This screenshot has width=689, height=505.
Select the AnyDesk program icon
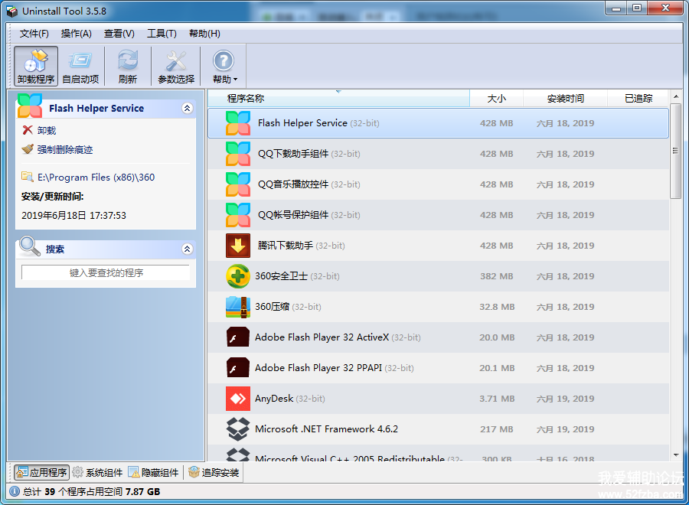coord(238,399)
